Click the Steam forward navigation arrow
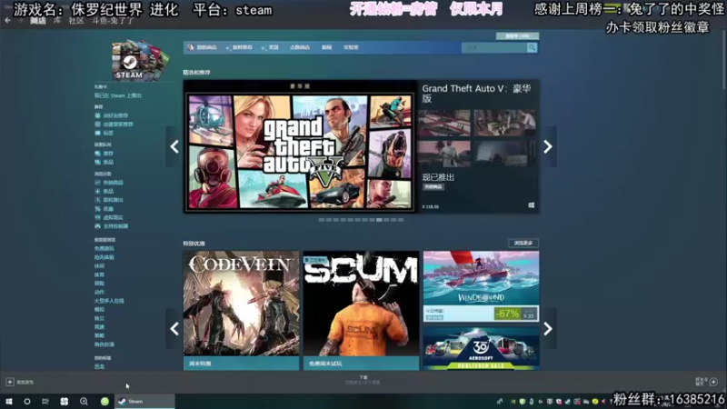727x409 pixels. (x=19, y=20)
